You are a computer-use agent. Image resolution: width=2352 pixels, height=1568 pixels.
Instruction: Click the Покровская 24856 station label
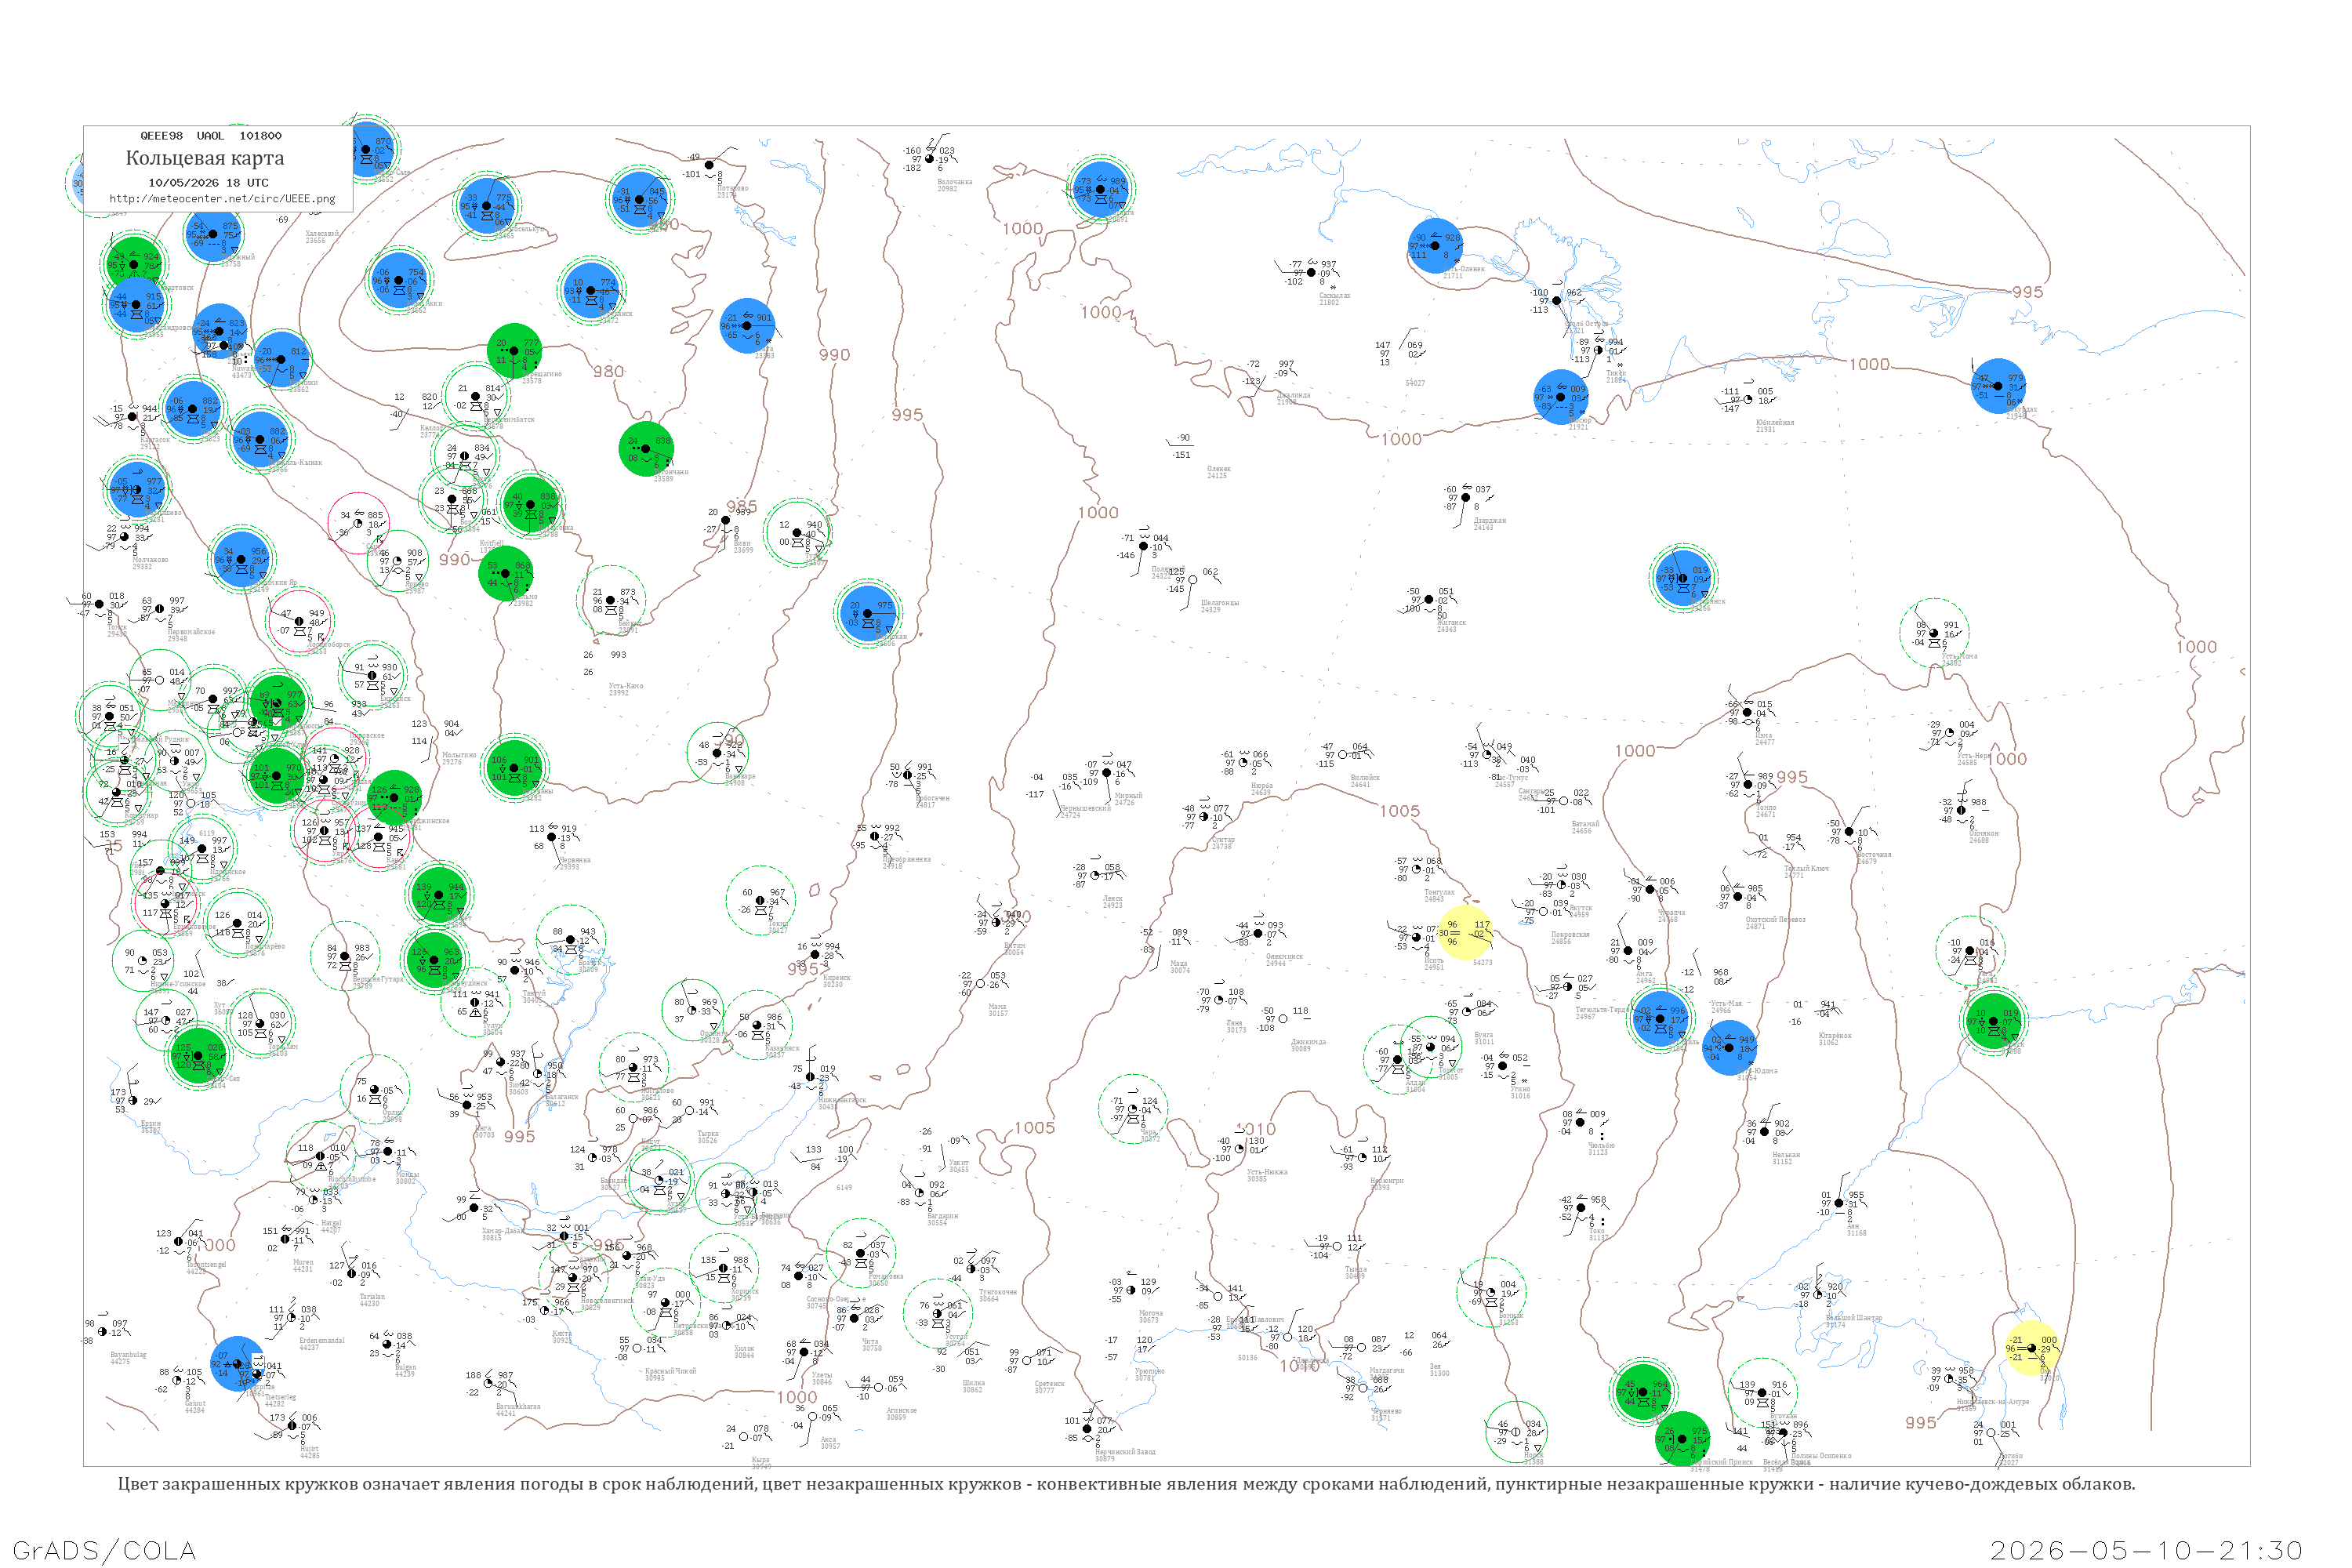[x=1570, y=938]
